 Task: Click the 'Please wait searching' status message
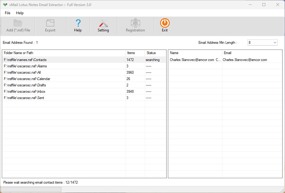(41, 182)
